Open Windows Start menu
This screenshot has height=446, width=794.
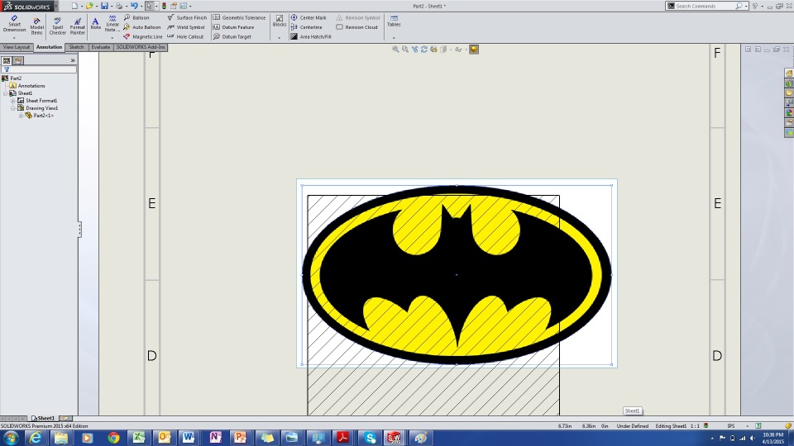[x=11, y=438]
